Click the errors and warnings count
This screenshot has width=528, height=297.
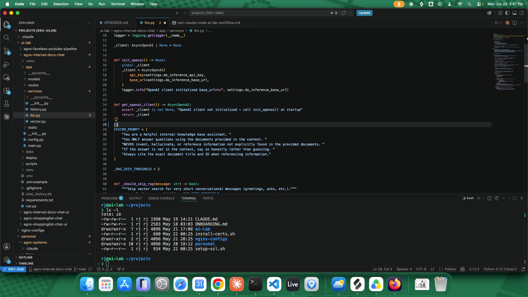click(x=105, y=269)
